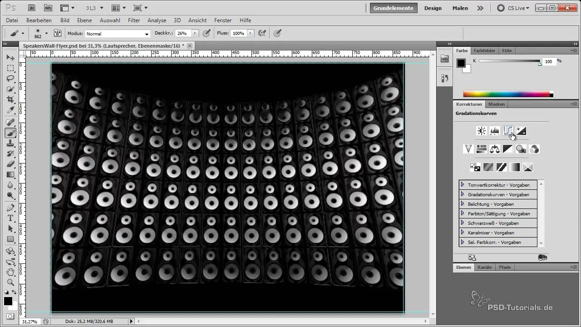Reset default foreground and background colors
Viewport: 581px width, 327px height.
coord(6,292)
